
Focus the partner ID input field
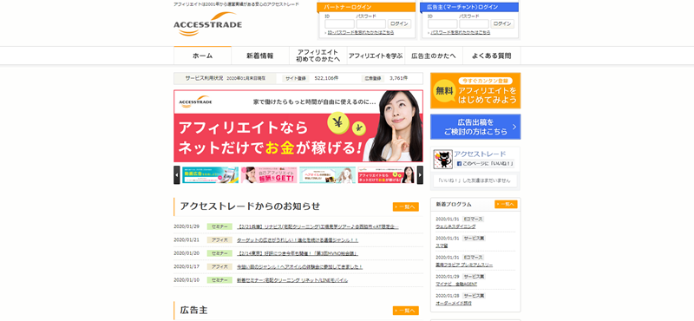pos(339,24)
